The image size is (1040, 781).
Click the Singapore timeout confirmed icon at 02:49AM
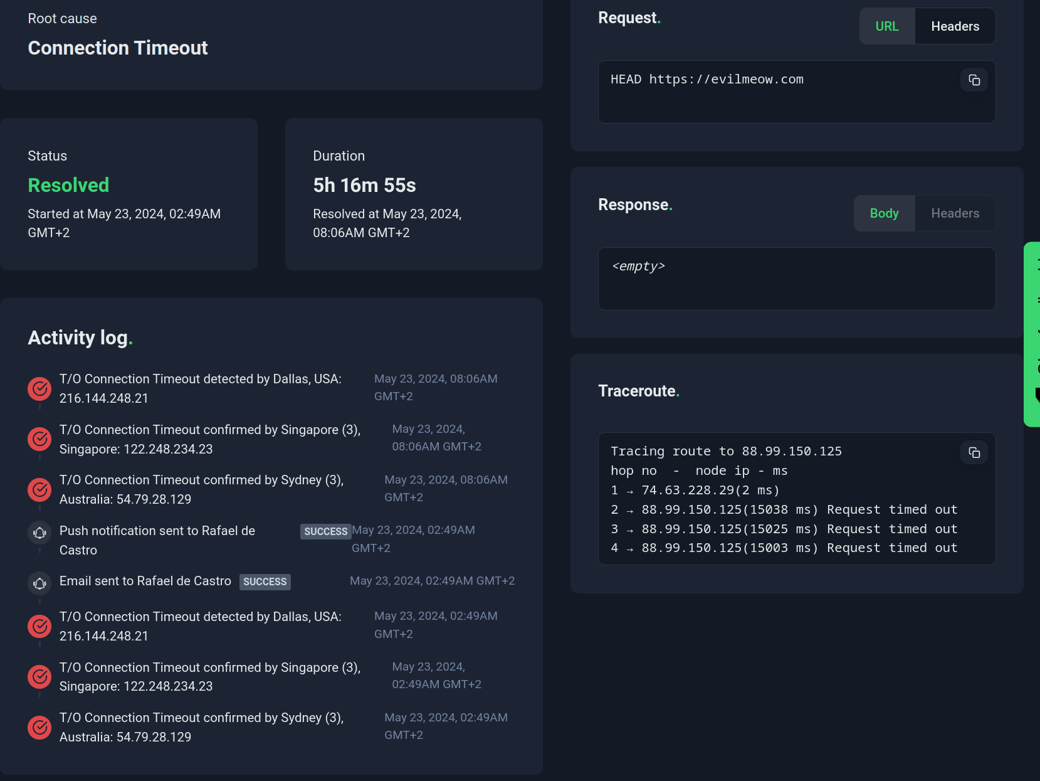point(39,677)
